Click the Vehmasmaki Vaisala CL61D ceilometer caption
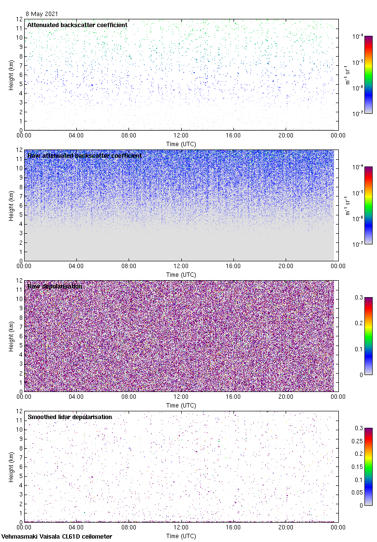 coord(57,536)
